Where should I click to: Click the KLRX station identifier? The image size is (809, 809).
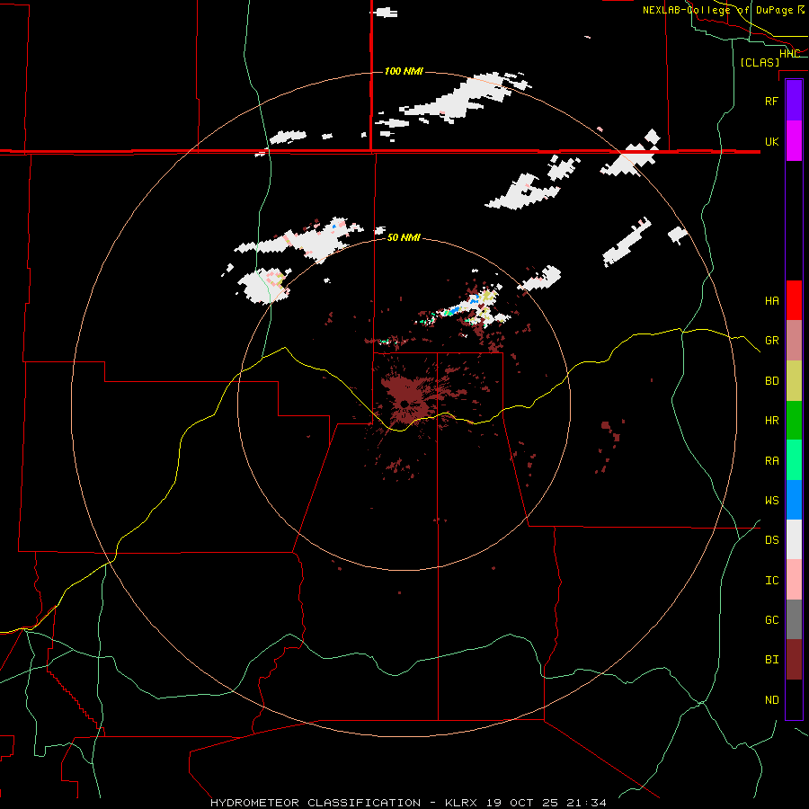461,803
